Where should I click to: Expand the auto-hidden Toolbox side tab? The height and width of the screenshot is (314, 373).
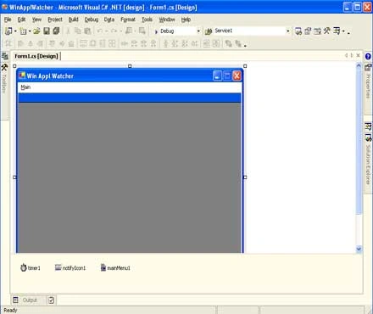tap(4, 79)
